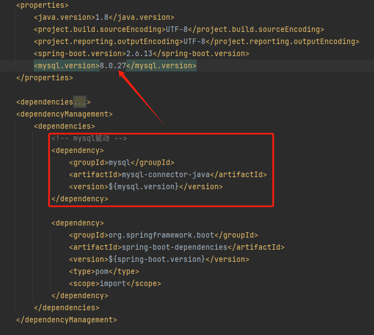Click the closing dependencyManagement tag
The height and width of the screenshot is (335, 374).
[x=67, y=320]
